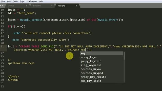Open the Preferences menu

[x=32, y=1]
